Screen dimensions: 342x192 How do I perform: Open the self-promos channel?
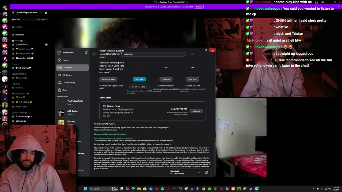click(x=29, y=68)
